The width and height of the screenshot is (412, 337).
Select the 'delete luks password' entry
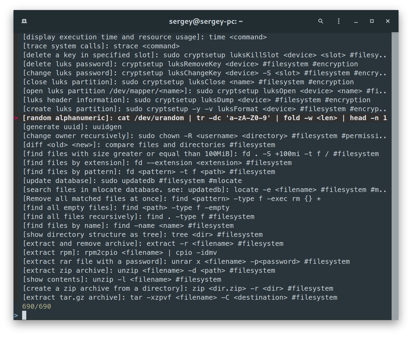tap(190, 64)
